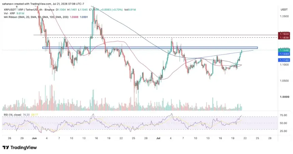Viewport: 293px width, 154px height.
Task: Select the blue rectangle resistance zone drawing
Action: click(150, 48)
